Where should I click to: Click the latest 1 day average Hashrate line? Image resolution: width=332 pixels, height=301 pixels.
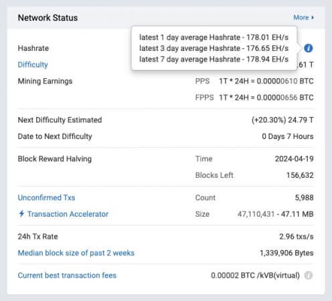(214, 37)
